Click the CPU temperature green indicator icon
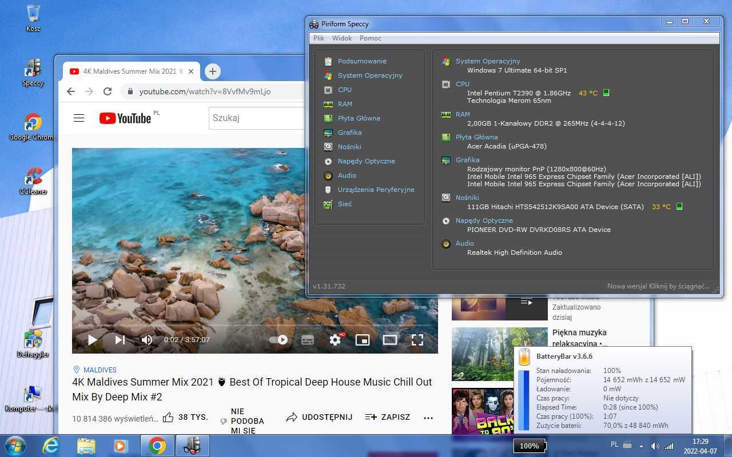This screenshot has width=732, height=457. (x=606, y=93)
